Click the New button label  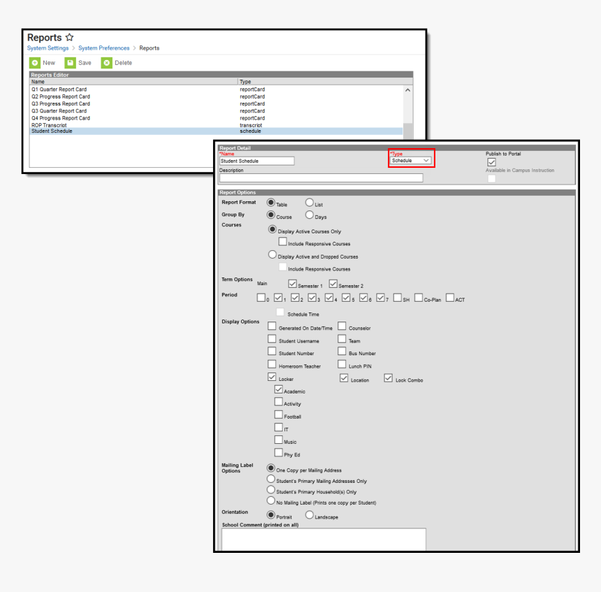(49, 63)
